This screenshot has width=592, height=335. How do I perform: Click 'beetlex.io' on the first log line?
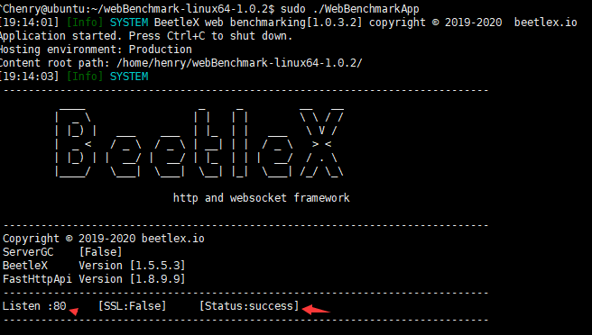546,23
